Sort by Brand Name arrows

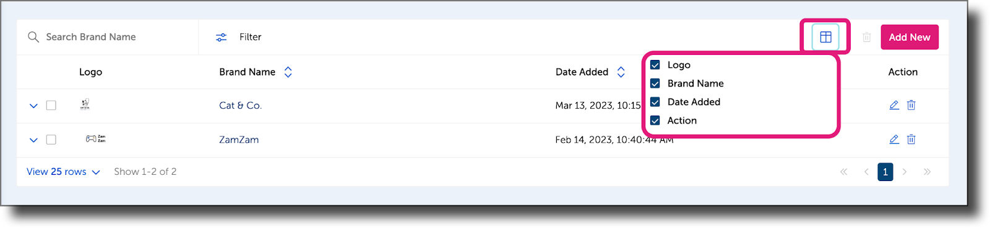tap(288, 72)
